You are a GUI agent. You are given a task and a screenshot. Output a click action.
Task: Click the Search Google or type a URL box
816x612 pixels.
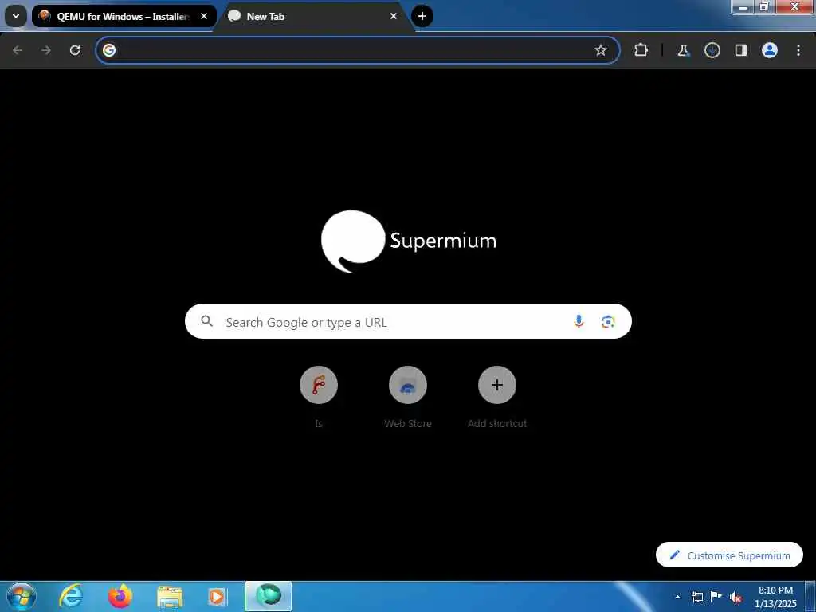click(x=408, y=322)
